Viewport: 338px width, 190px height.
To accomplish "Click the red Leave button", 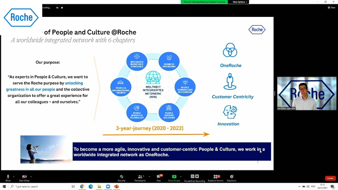I will coord(330,178).
